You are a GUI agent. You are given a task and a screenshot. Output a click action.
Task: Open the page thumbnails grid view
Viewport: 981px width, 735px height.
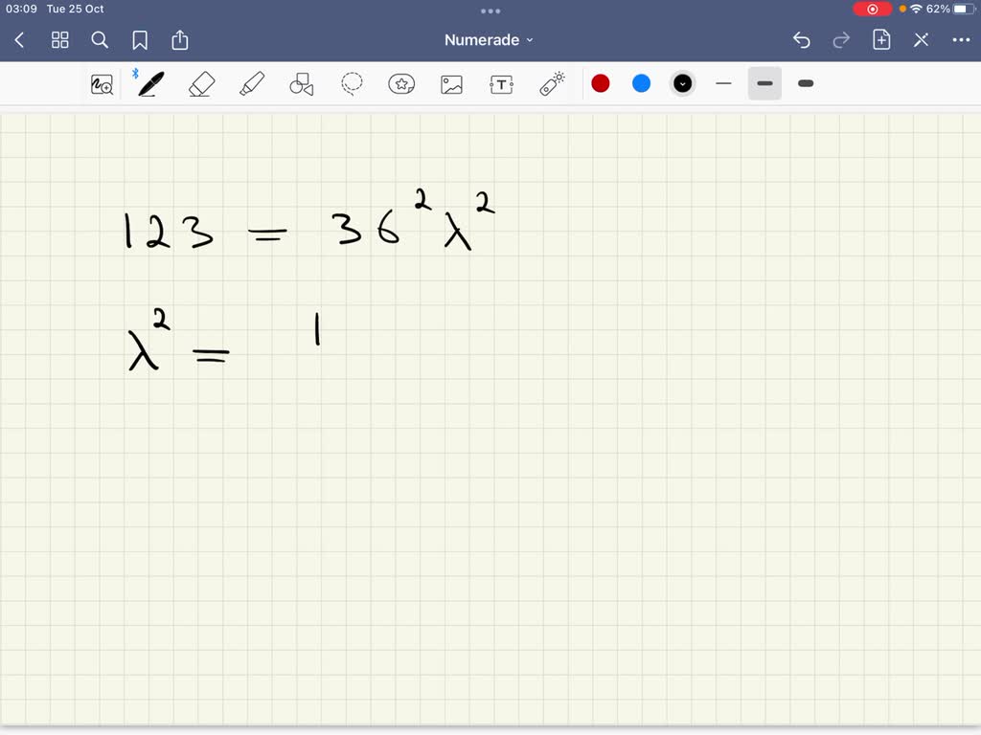coord(59,40)
